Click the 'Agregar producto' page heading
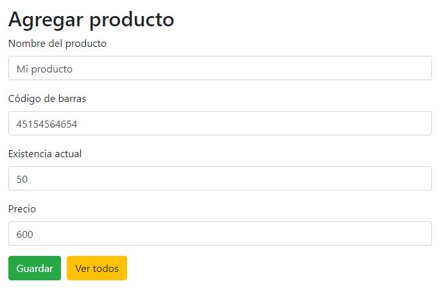This screenshot has height=288, width=439. point(91,19)
